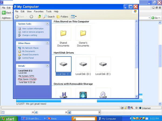Screen dimensions: 162x121
Task: Select Local Disk (E:) drive icon
Action: click(x=103, y=64)
